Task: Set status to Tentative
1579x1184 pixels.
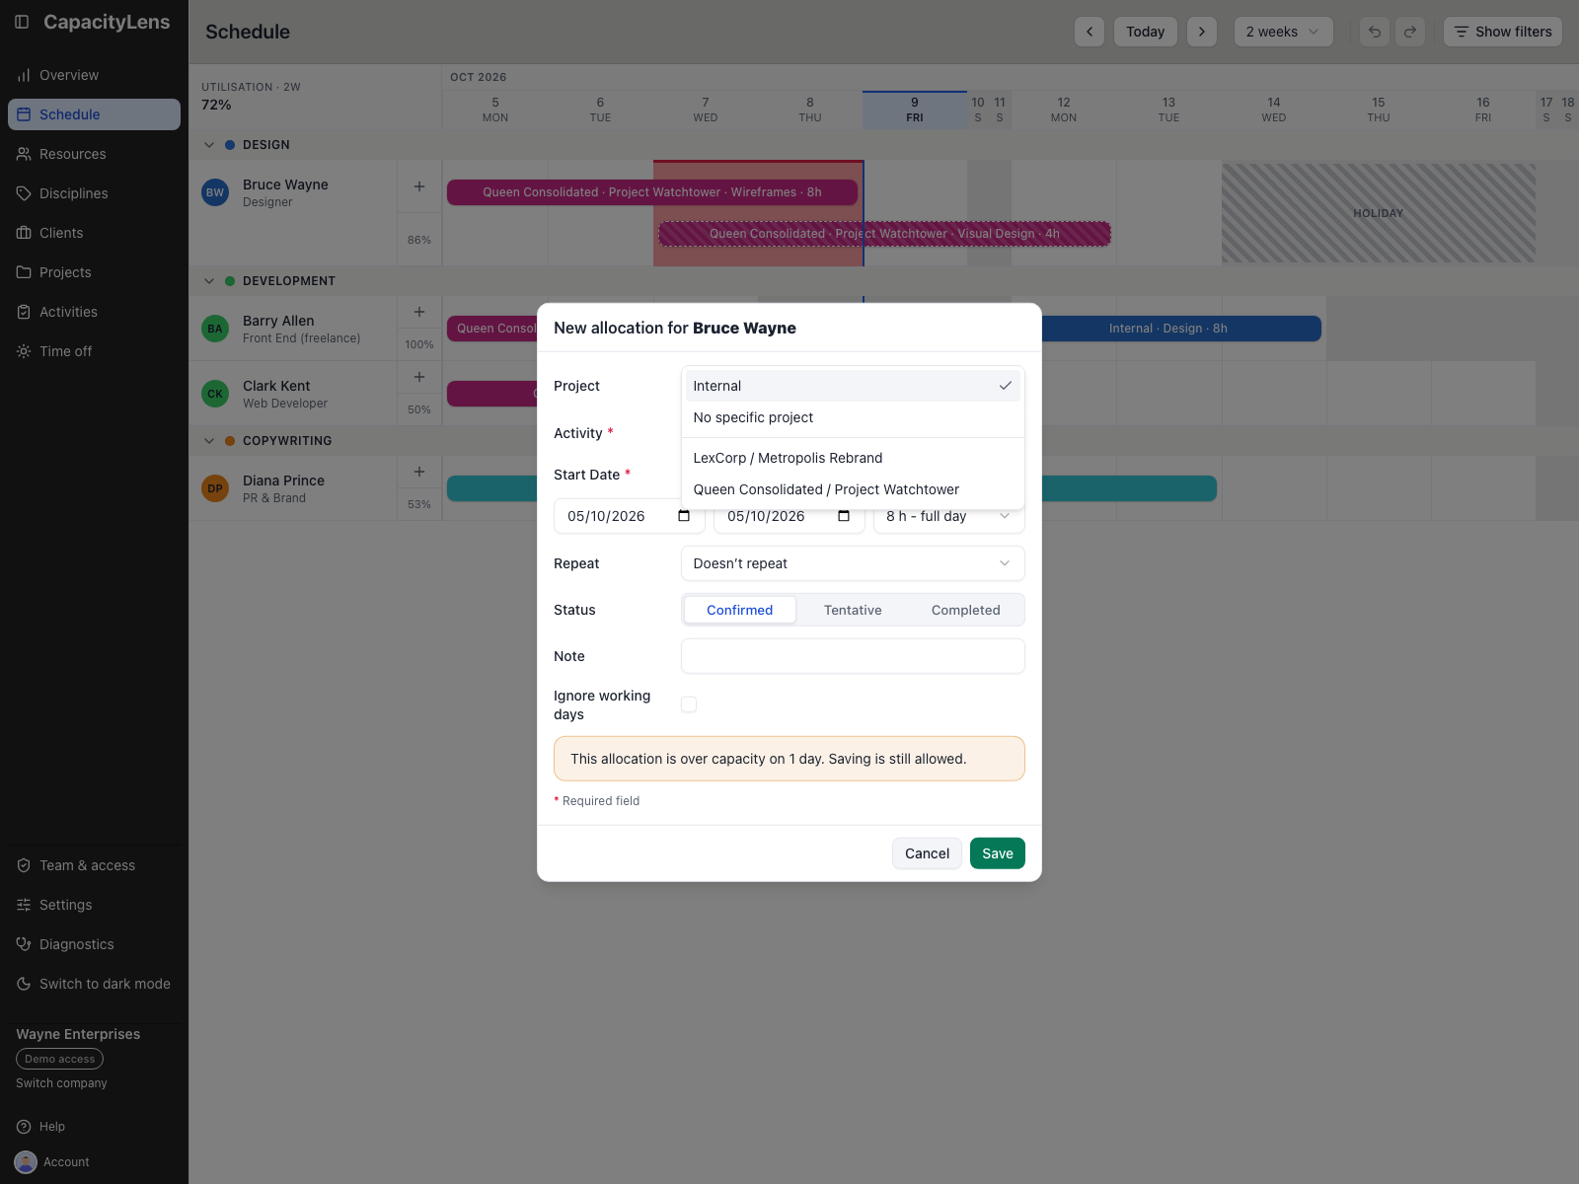Action: [853, 610]
